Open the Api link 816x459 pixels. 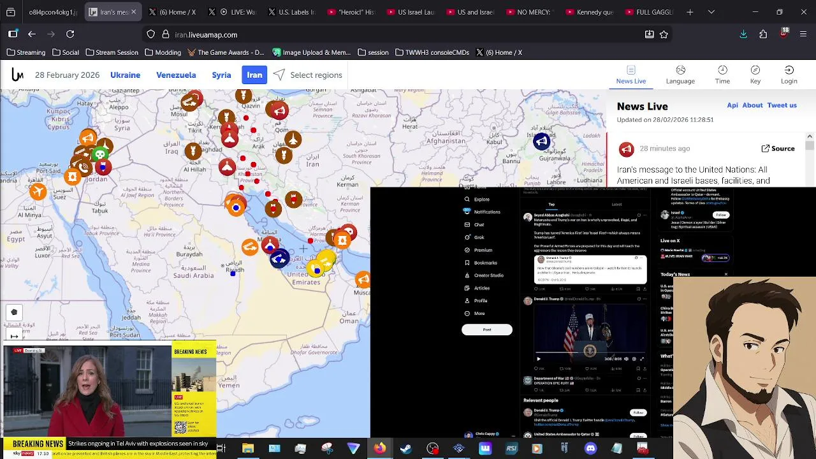click(732, 105)
